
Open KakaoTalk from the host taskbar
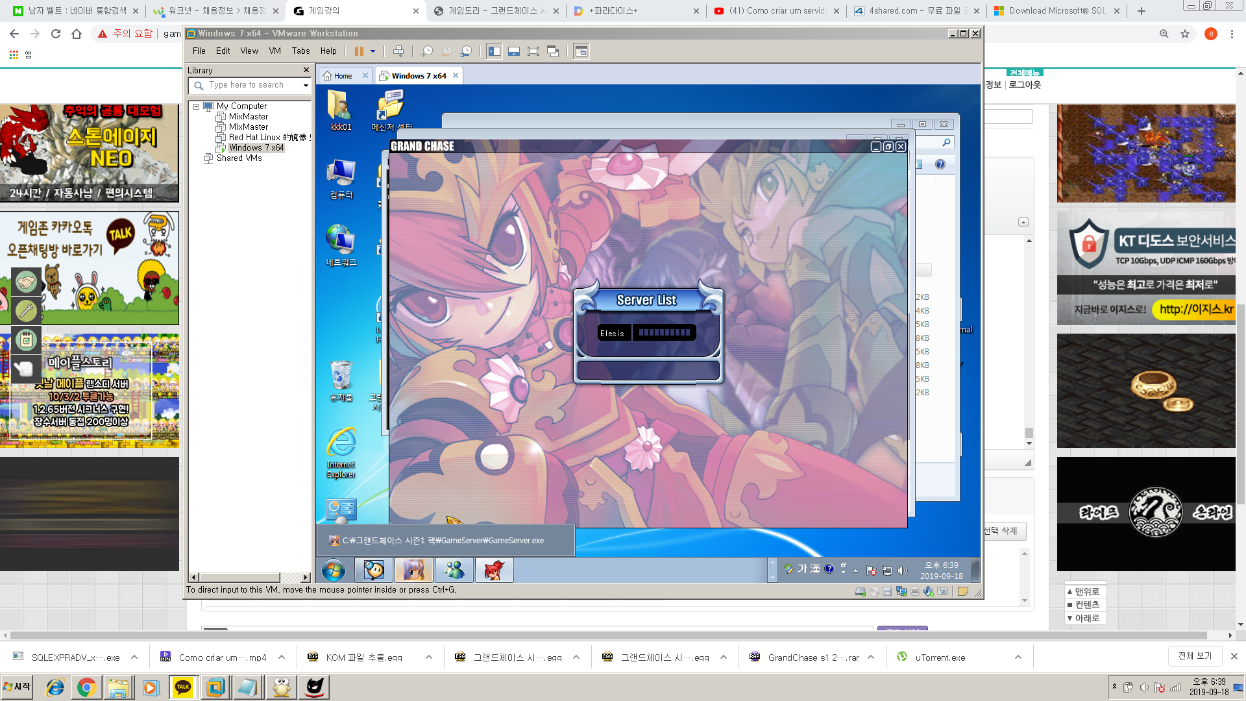(x=183, y=687)
